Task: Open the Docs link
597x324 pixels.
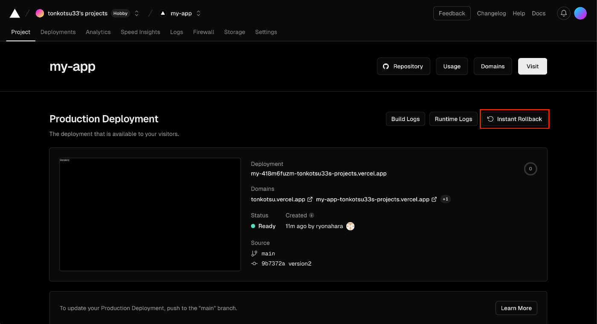Action: (539, 13)
